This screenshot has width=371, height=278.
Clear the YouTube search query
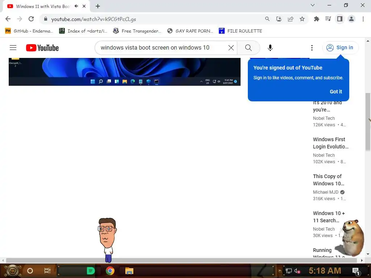[x=231, y=48]
